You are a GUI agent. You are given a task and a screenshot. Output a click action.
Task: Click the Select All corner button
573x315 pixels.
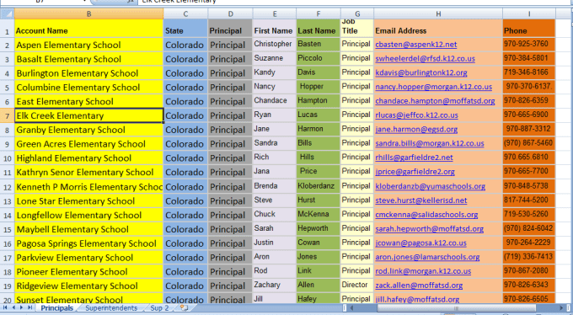[x=8, y=13]
